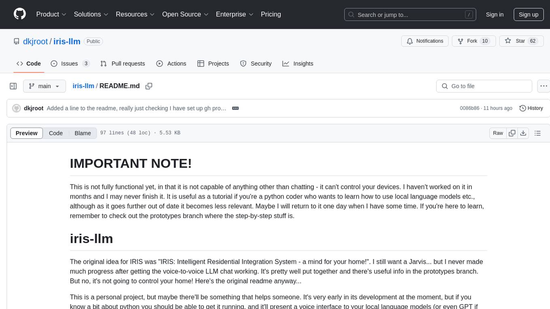Open the latest commit message link
This screenshot has height=309, width=550.
(136, 108)
